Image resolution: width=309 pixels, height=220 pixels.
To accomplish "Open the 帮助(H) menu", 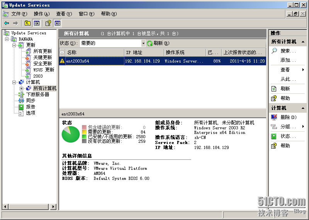I will pos(109,14).
